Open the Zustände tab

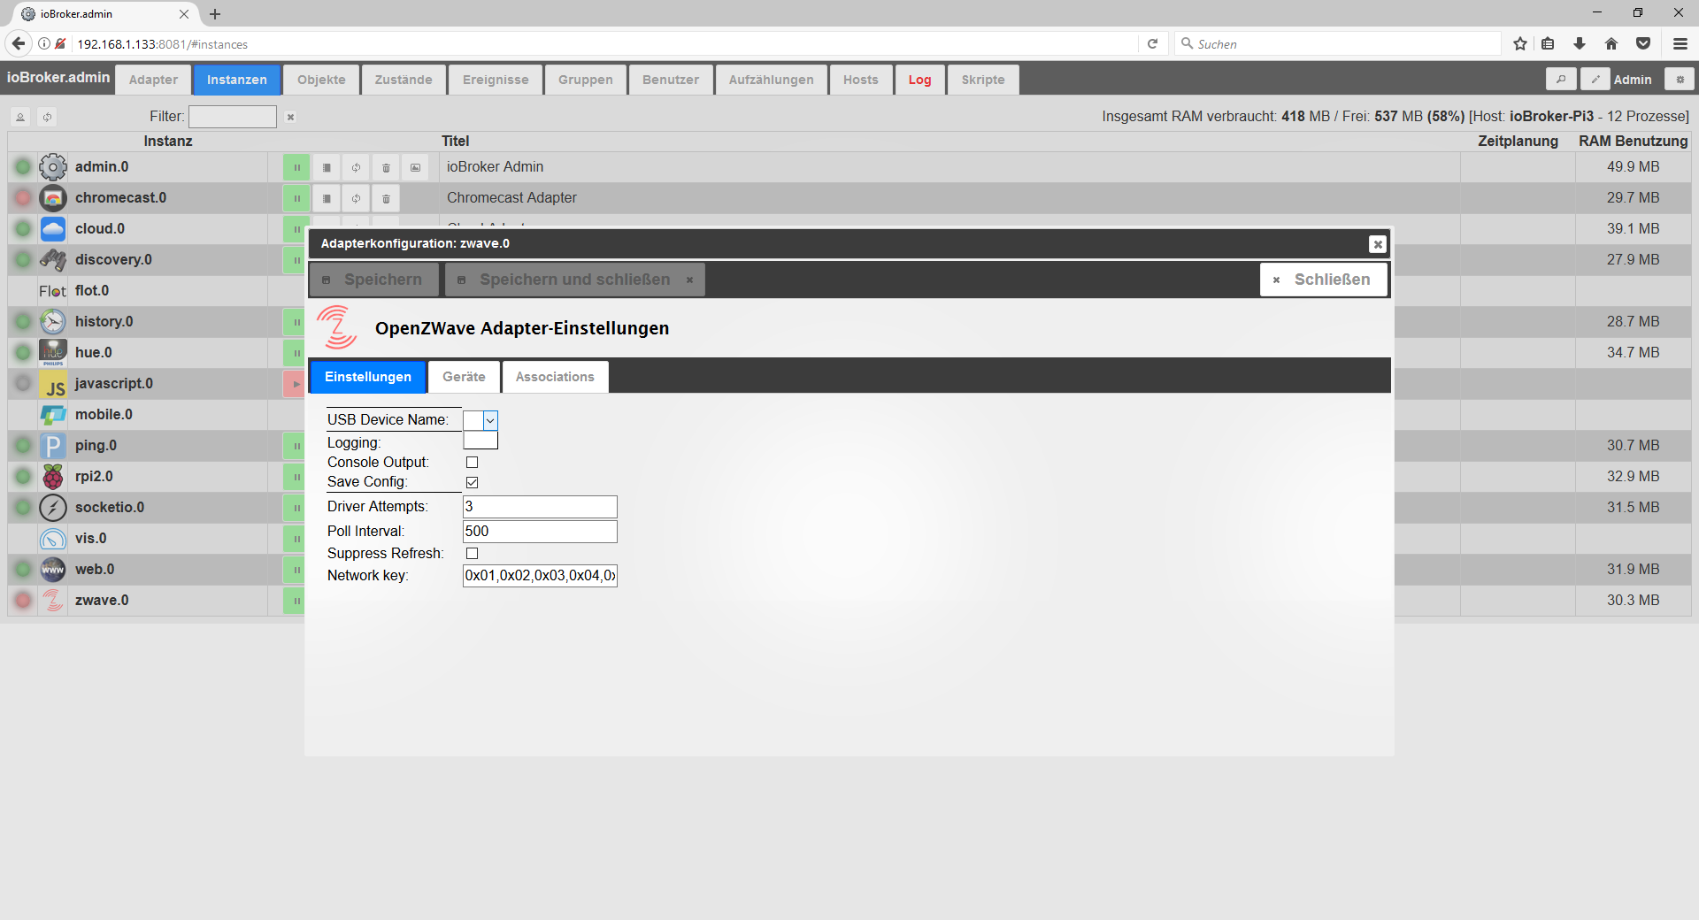tap(404, 80)
